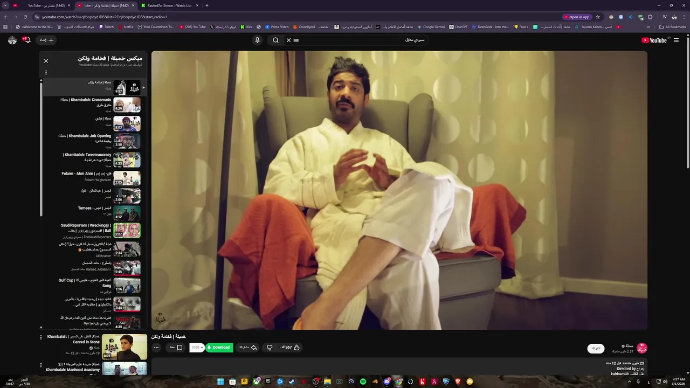Open the browser extensions puzzle icon
Viewport: 690px width, 388px height.
point(650,17)
